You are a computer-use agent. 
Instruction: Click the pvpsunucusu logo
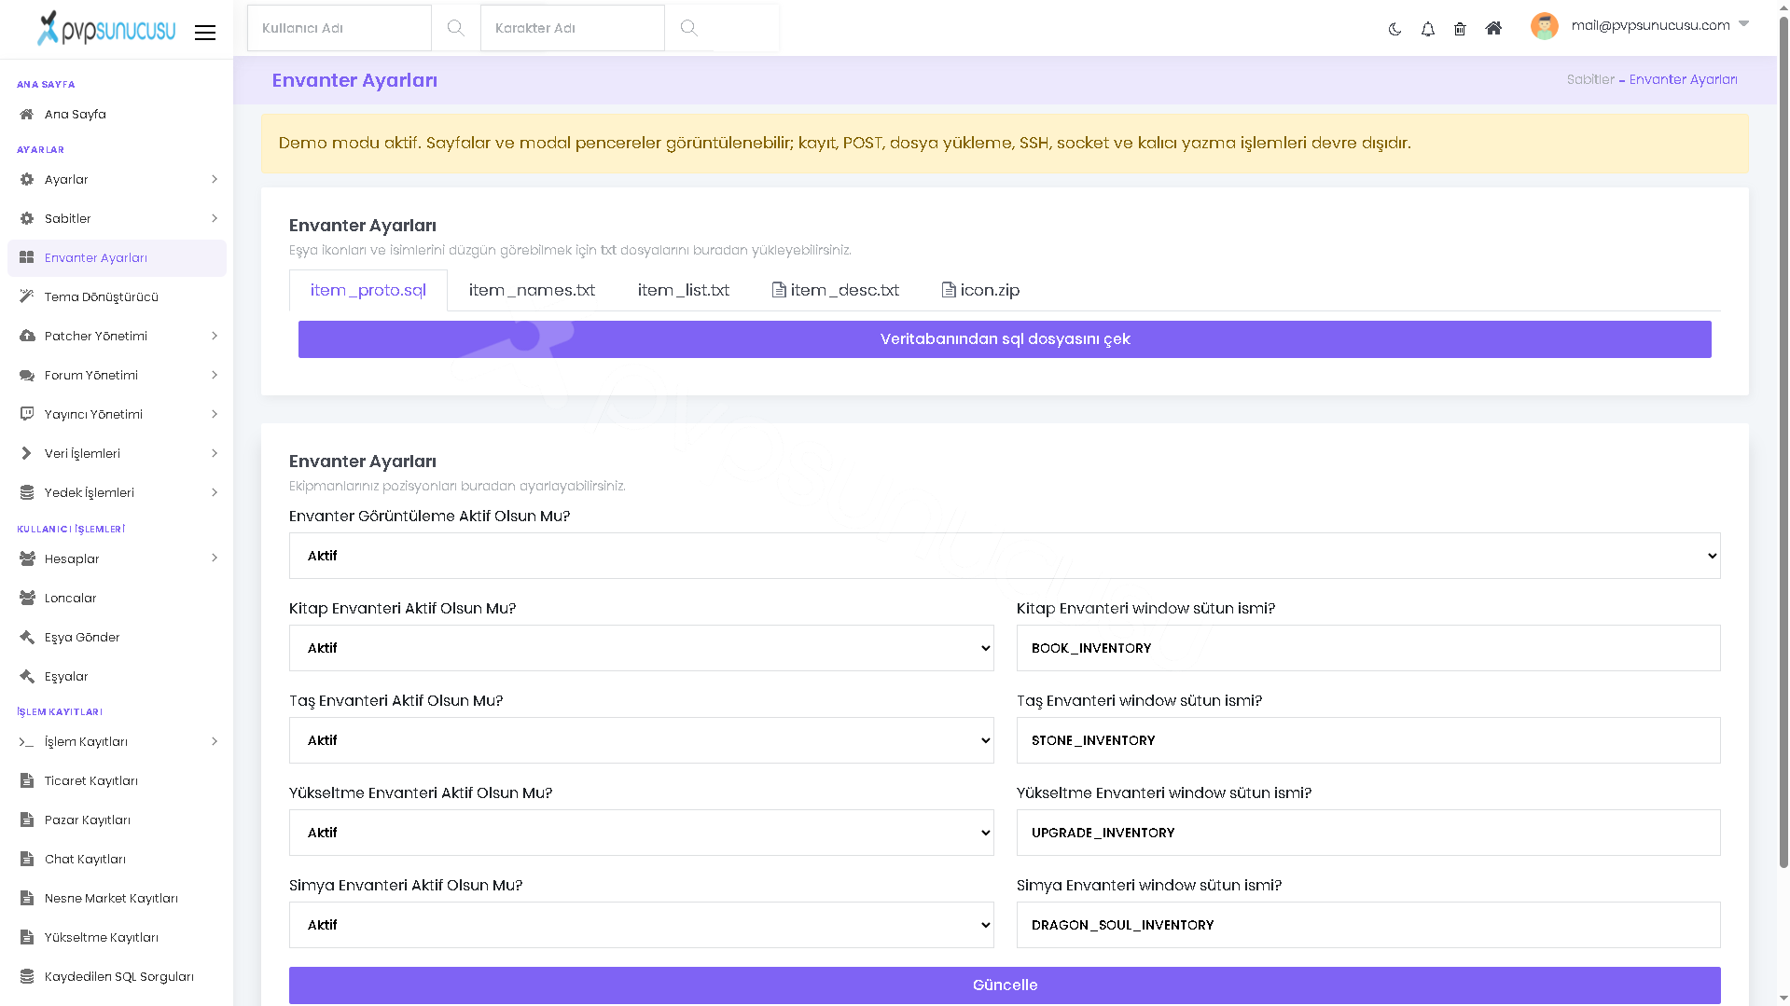[x=106, y=28]
